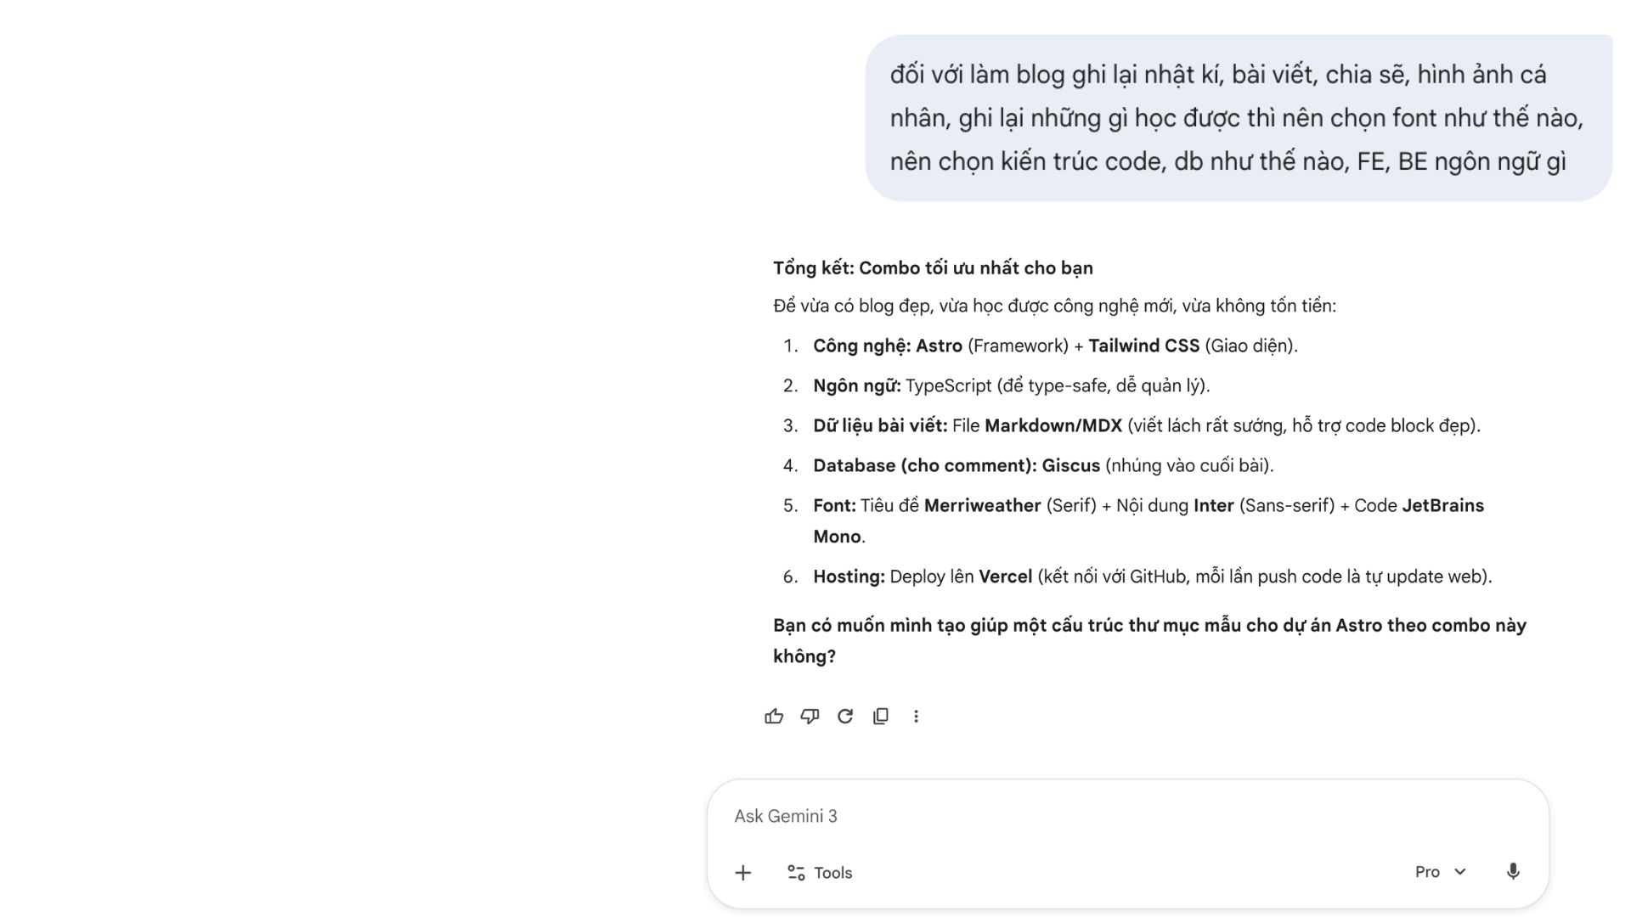Click the 'Font: Tiêu đề Merriweather' item

point(1148,520)
